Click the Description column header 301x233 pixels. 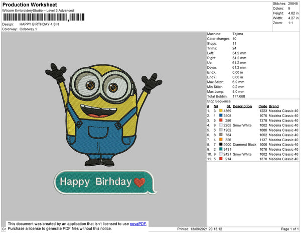(x=242, y=106)
